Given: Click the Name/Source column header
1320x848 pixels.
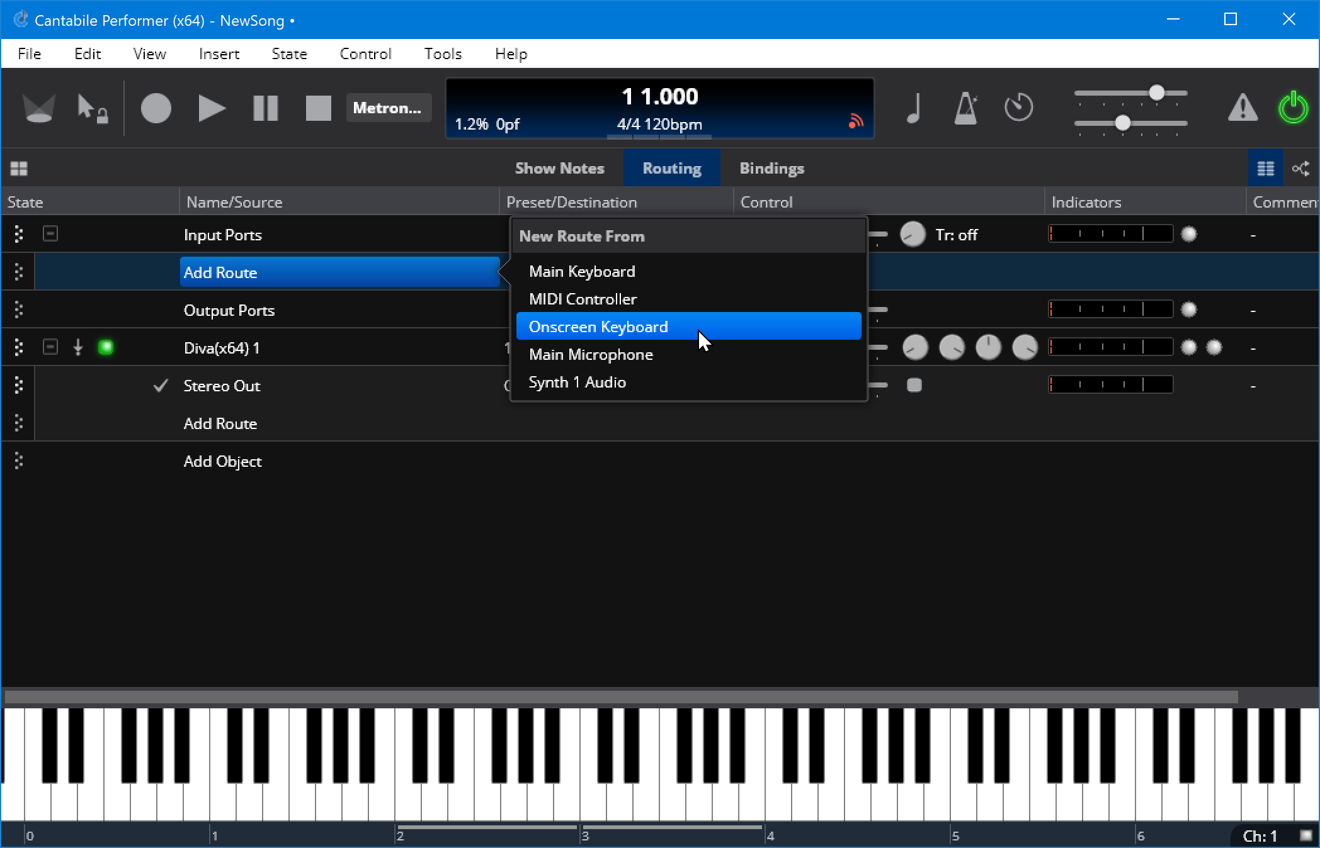Looking at the screenshot, I should click(x=339, y=202).
